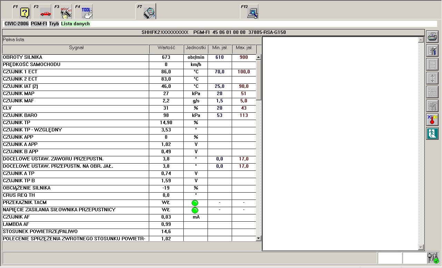Screen dimensions: 442x268
Task: Print the data list with printer icon
Action: (x=432, y=37)
